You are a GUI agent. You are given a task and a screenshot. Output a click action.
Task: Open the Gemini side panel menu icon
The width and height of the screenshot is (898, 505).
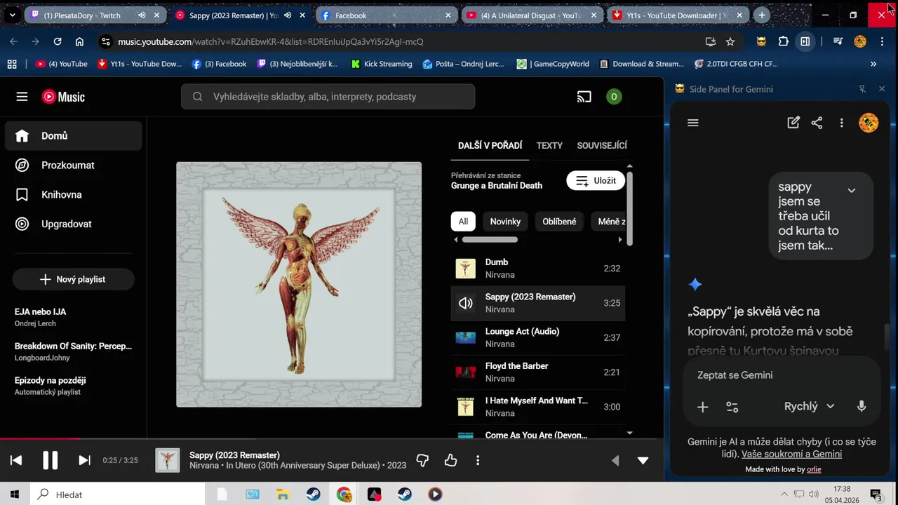pyautogui.click(x=693, y=123)
